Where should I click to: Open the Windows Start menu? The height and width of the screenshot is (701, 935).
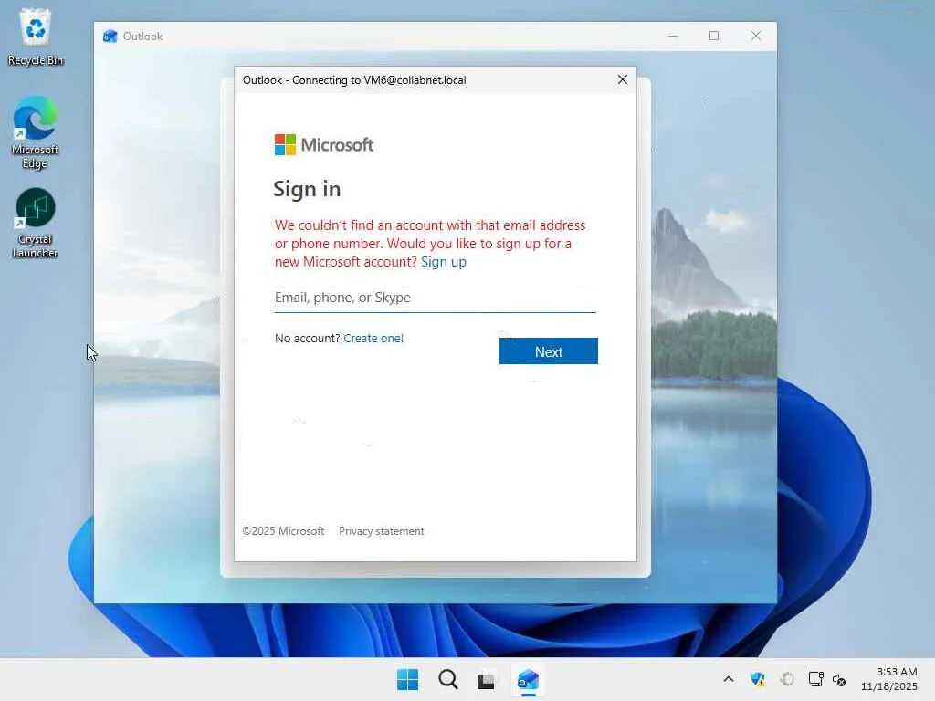[x=408, y=679]
